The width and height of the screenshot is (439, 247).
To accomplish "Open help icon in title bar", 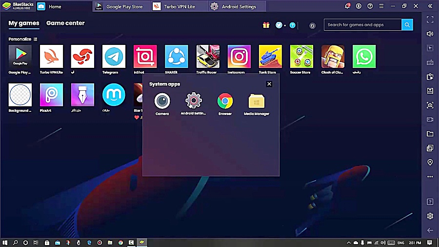I will coord(370,6).
